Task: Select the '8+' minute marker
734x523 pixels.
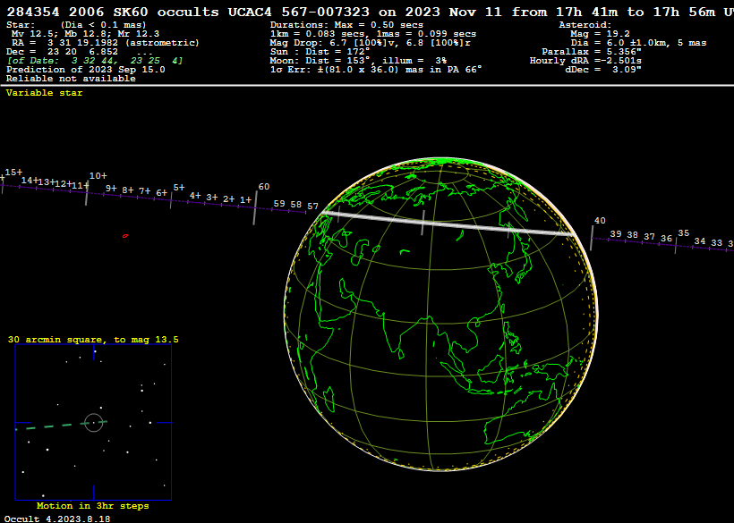Action: coord(128,190)
